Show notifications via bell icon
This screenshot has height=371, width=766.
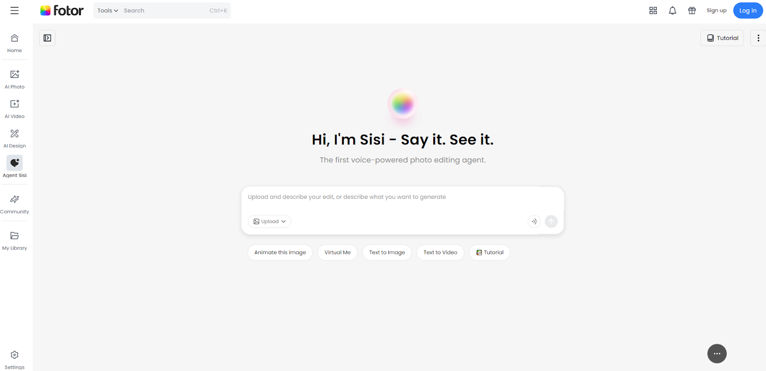point(673,11)
